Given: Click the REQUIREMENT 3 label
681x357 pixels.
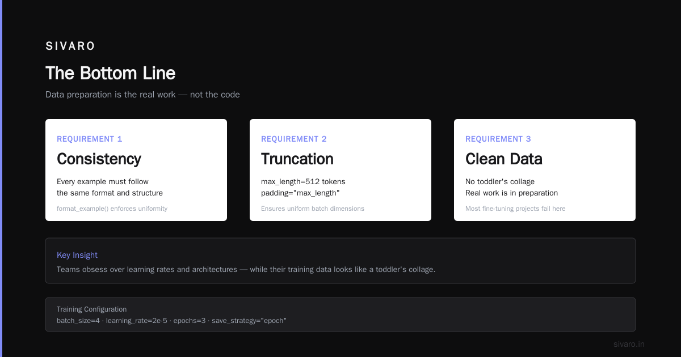Looking at the screenshot, I should 498,139.
